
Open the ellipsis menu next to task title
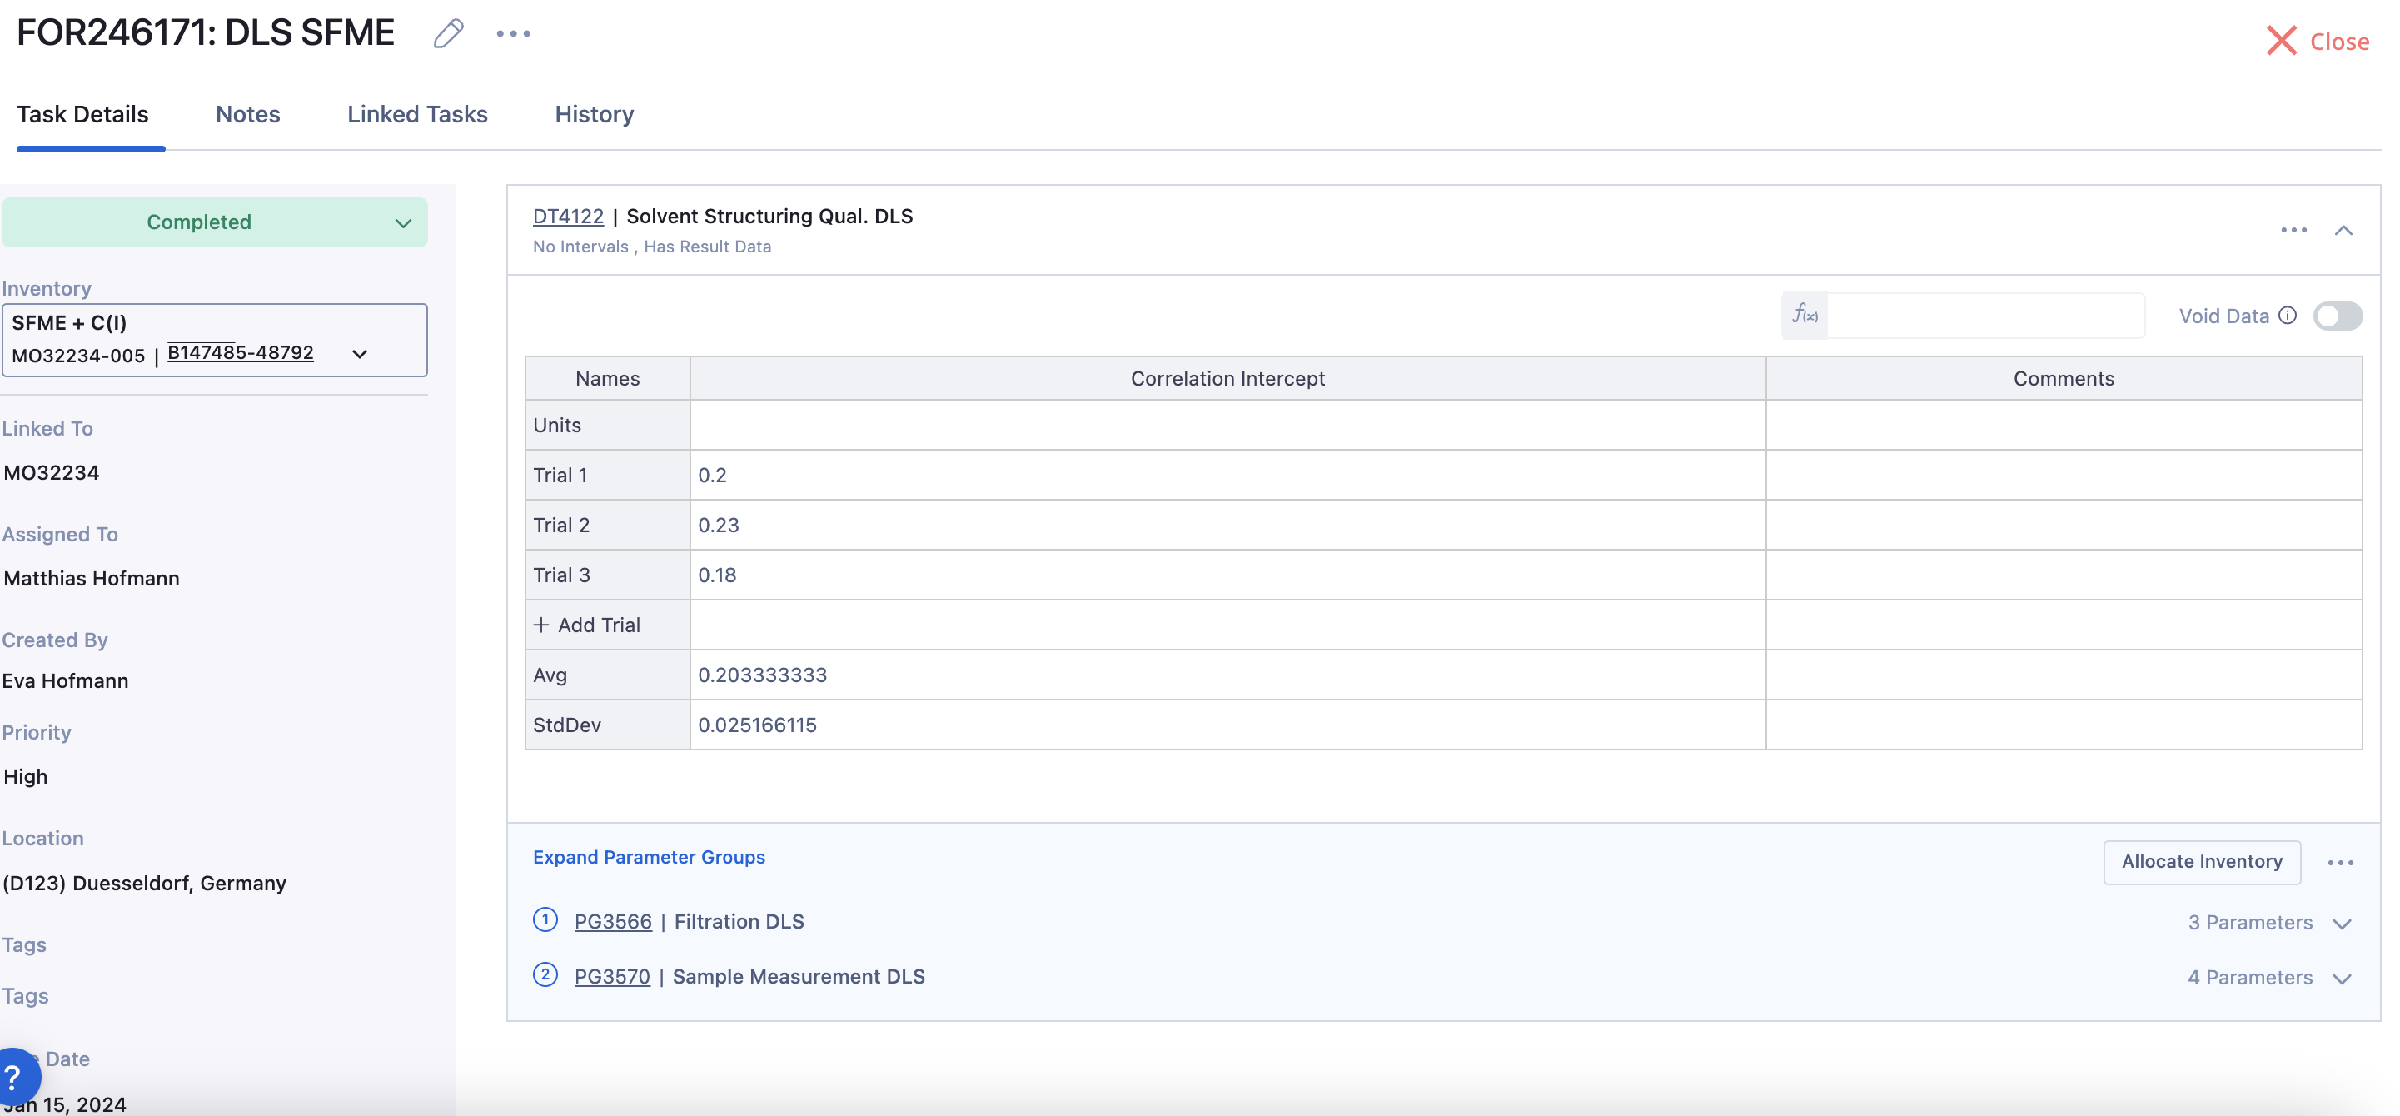(512, 33)
